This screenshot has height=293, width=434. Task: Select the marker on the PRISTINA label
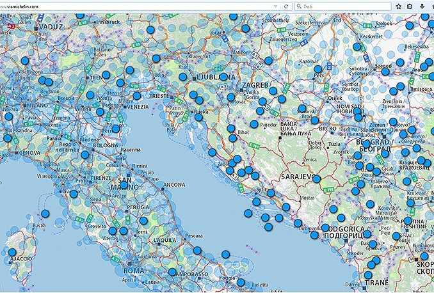tap(407, 221)
